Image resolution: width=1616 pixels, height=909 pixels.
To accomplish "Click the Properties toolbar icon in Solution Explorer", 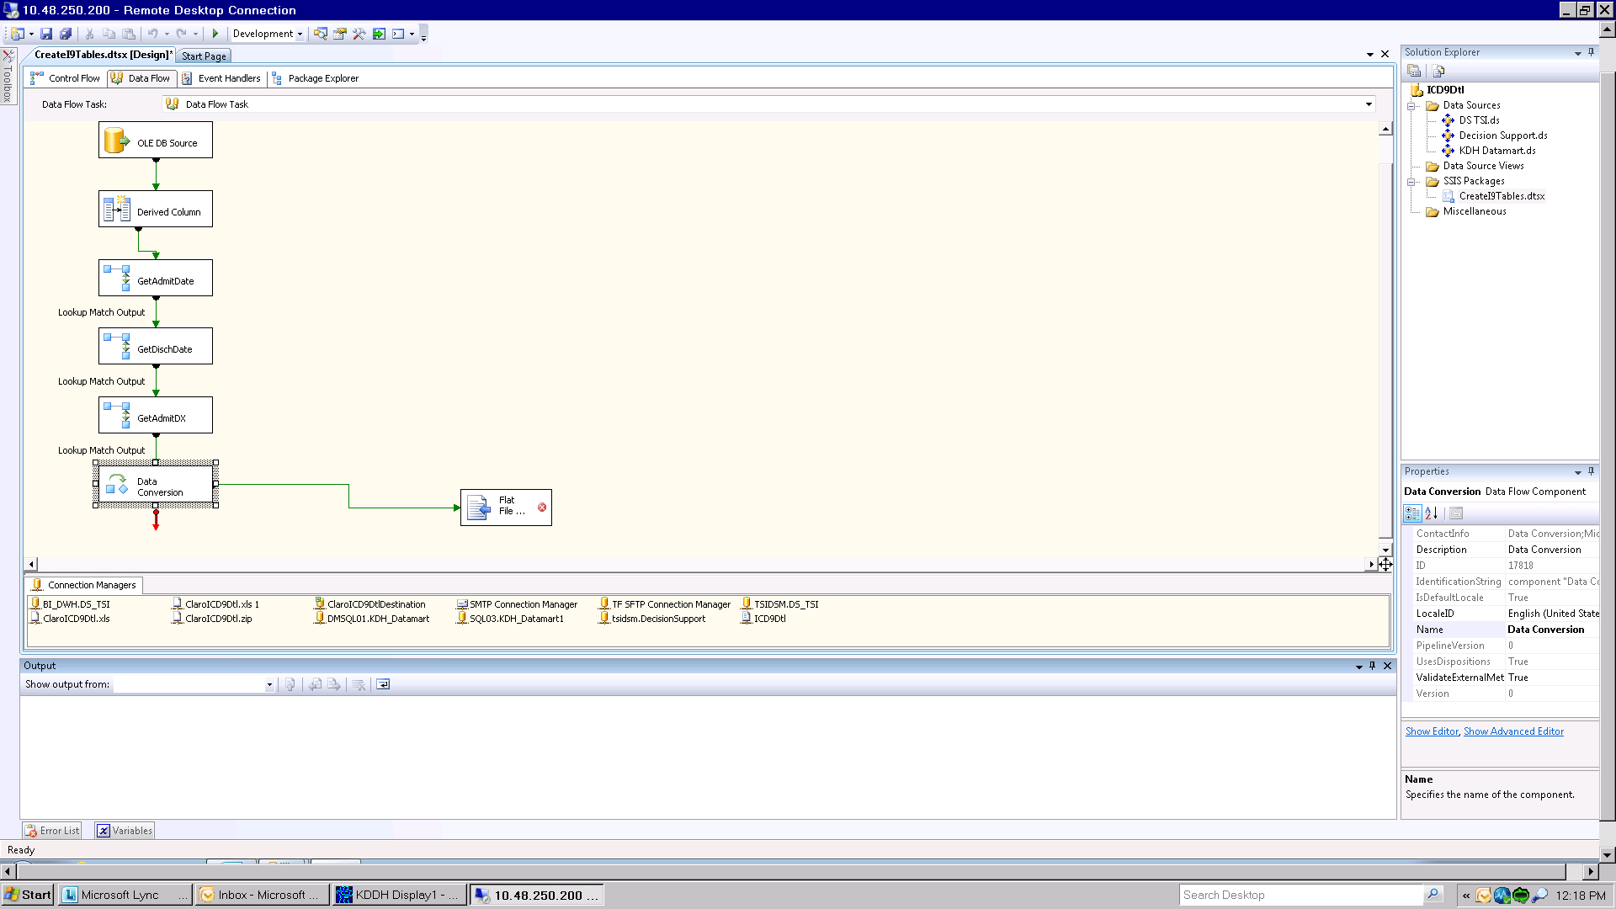I will point(1414,71).
